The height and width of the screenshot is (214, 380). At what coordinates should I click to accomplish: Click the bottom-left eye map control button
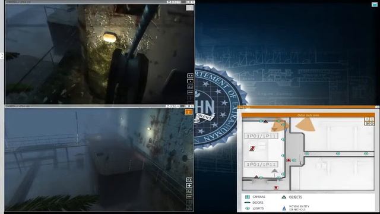point(367,124)
